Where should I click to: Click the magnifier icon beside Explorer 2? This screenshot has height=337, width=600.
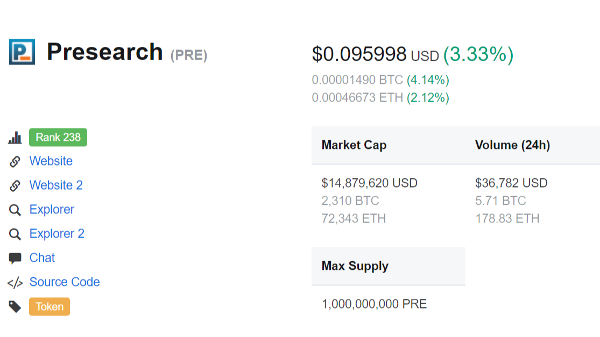[15, 234]
